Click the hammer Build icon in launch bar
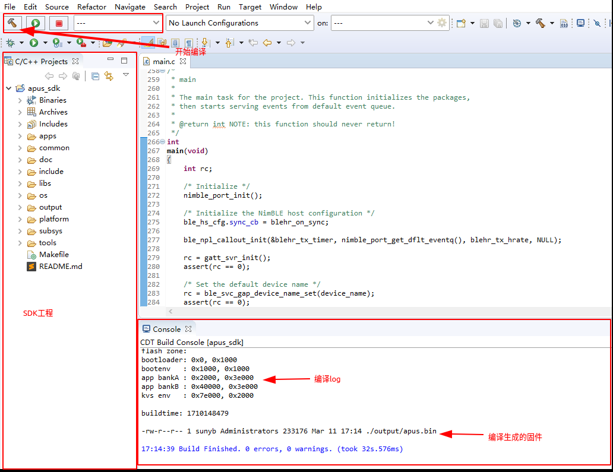Viewport: 613px width, 472px height. pyautogui.click(x=12, y=23)
